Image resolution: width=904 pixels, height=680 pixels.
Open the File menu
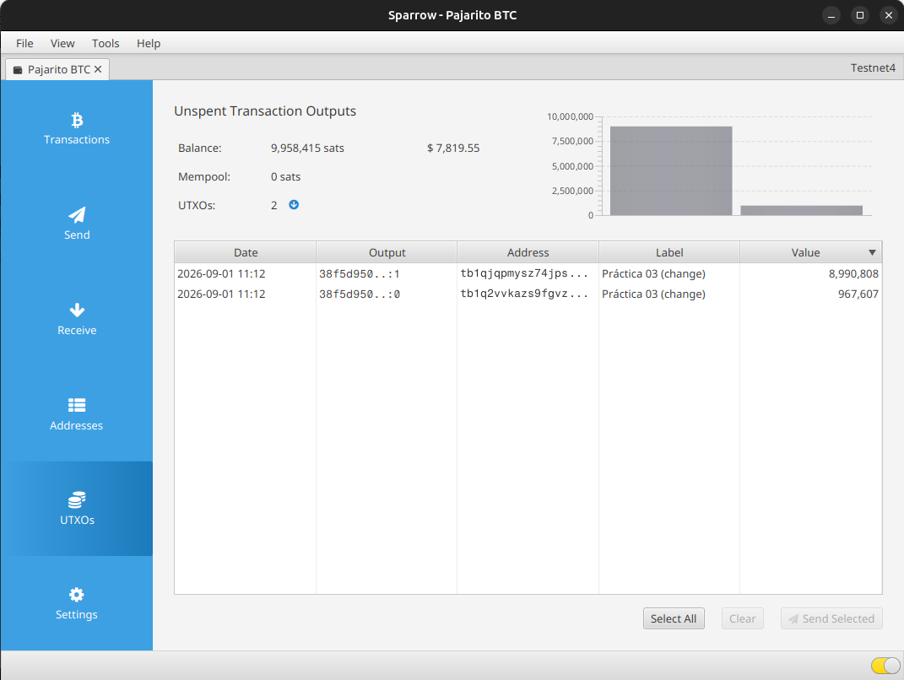coord(24,43)
